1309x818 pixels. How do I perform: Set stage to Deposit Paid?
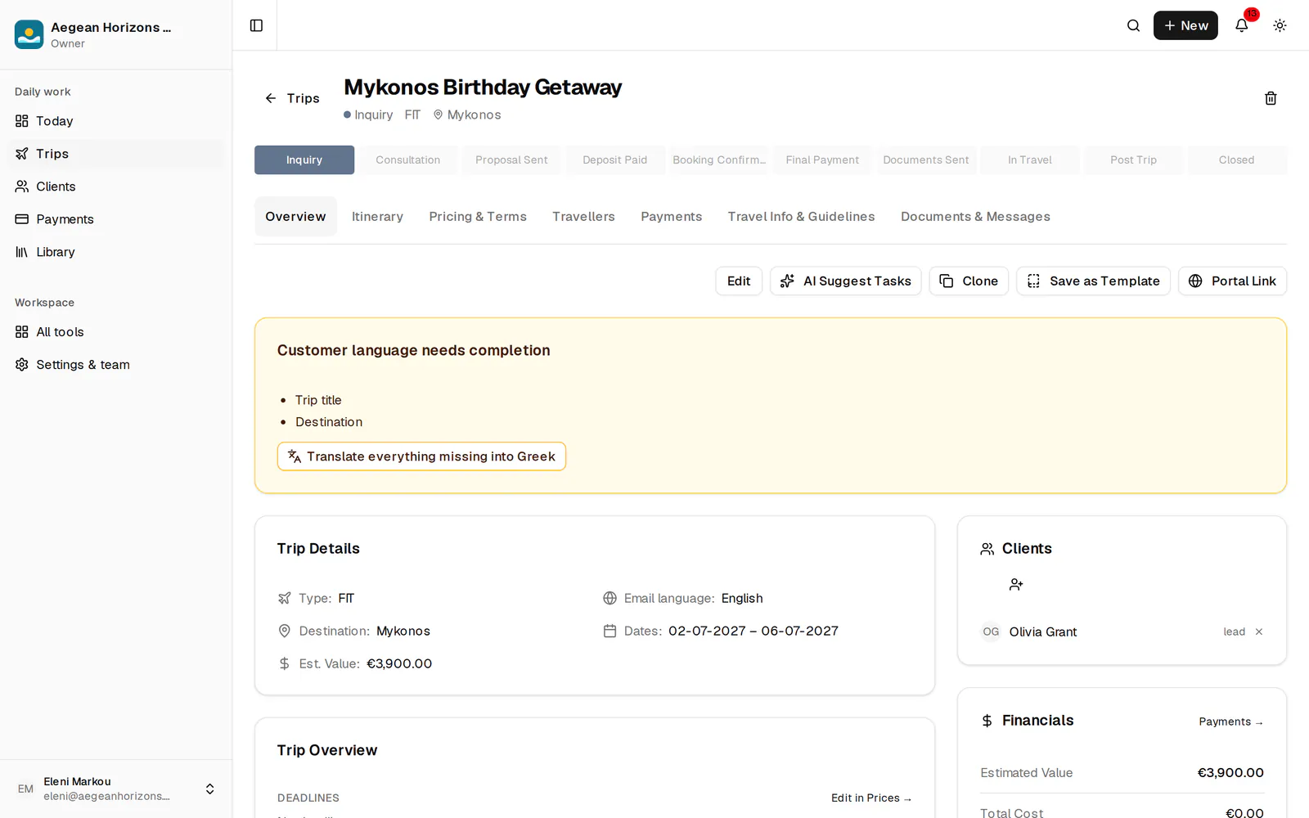tap(615, 160)
